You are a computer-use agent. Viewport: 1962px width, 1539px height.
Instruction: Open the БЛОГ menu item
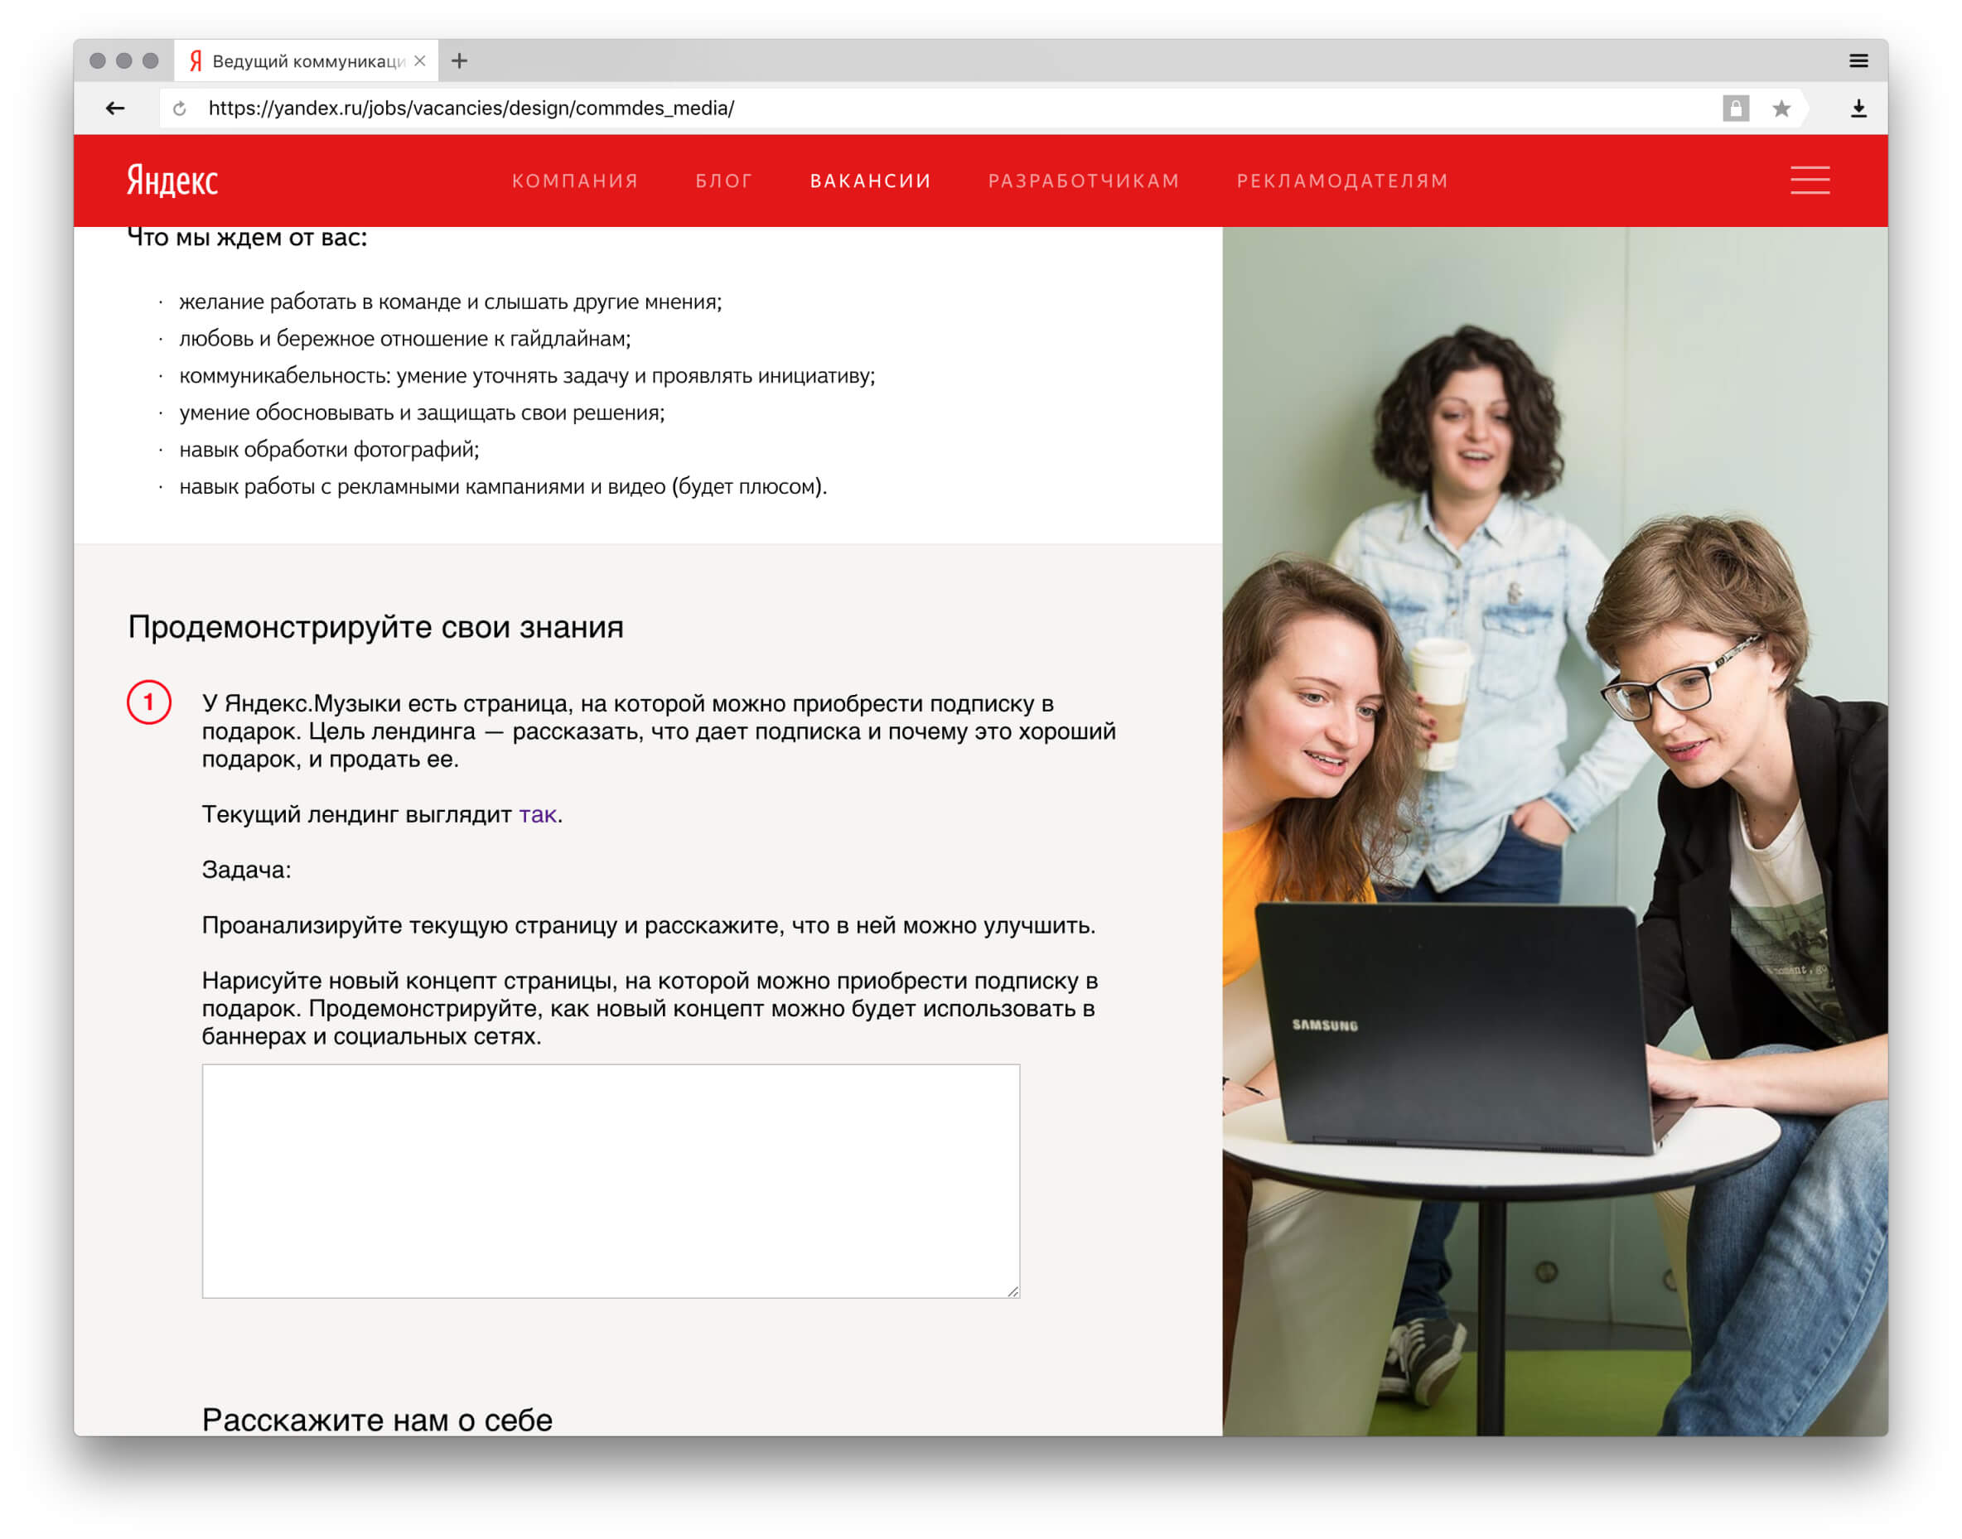tap(723, 181)
